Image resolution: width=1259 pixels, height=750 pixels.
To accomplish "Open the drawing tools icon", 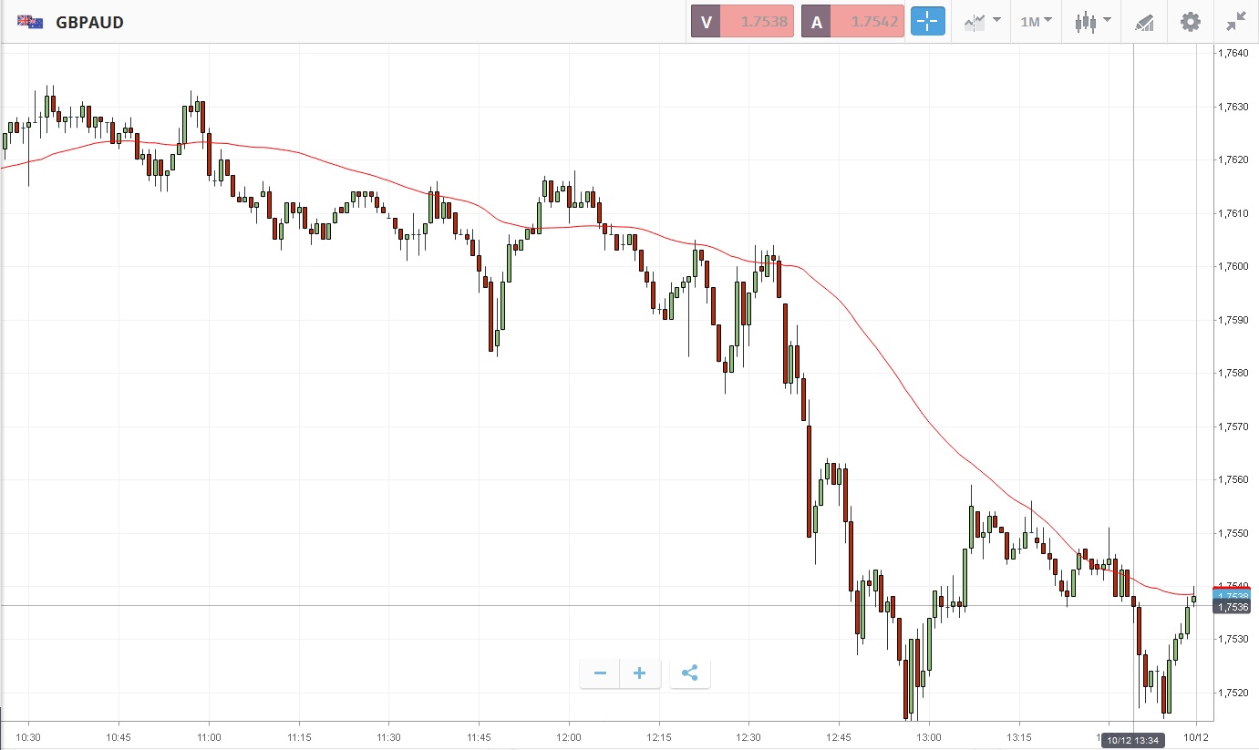I will [x=1144, y=23].
